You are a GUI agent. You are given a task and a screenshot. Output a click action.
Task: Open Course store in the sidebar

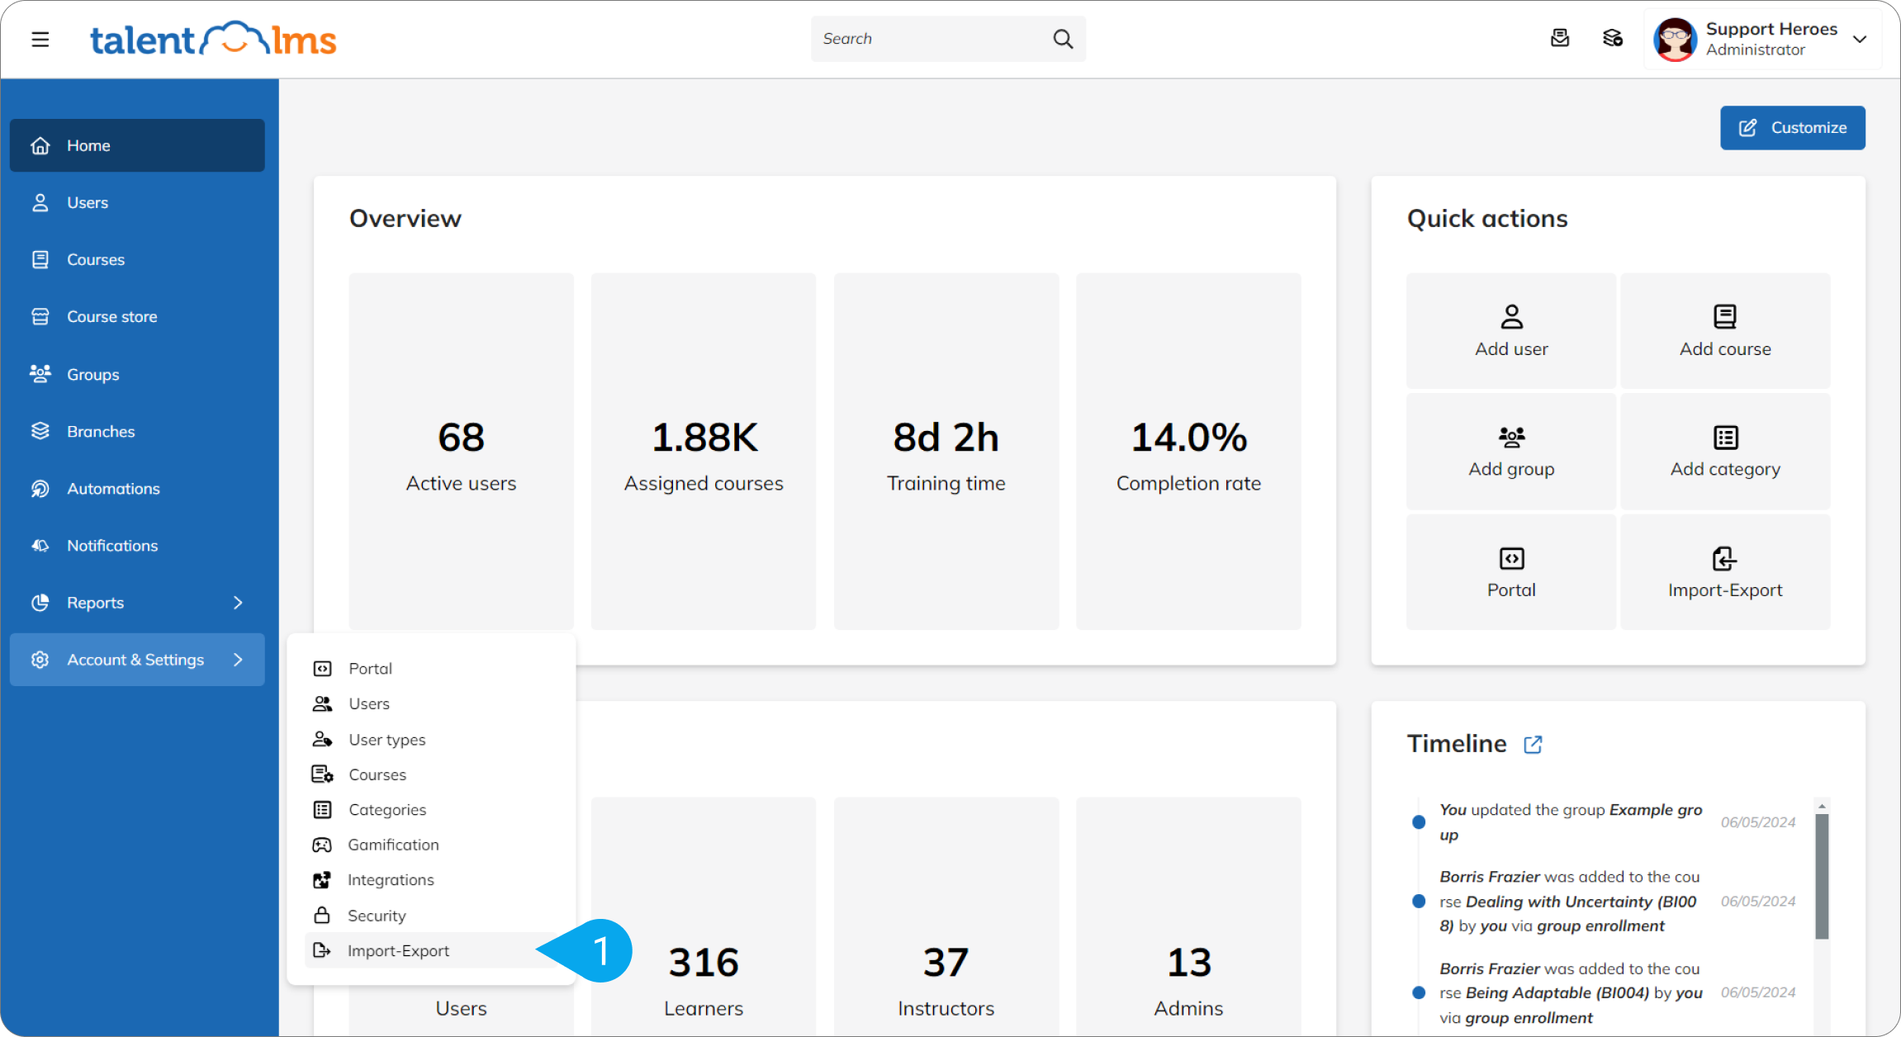point(137,316)
